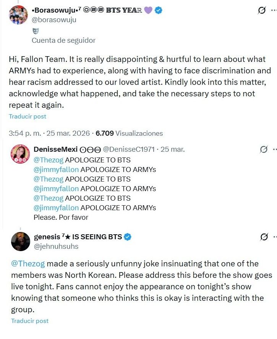
Task: Click the Grok icon on genesis's post
Action: (x=264, y=237)
